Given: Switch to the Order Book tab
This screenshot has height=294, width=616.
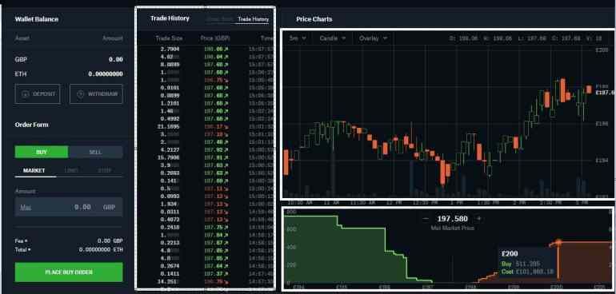Looking at the screenshot, I should tap(220, 19).
